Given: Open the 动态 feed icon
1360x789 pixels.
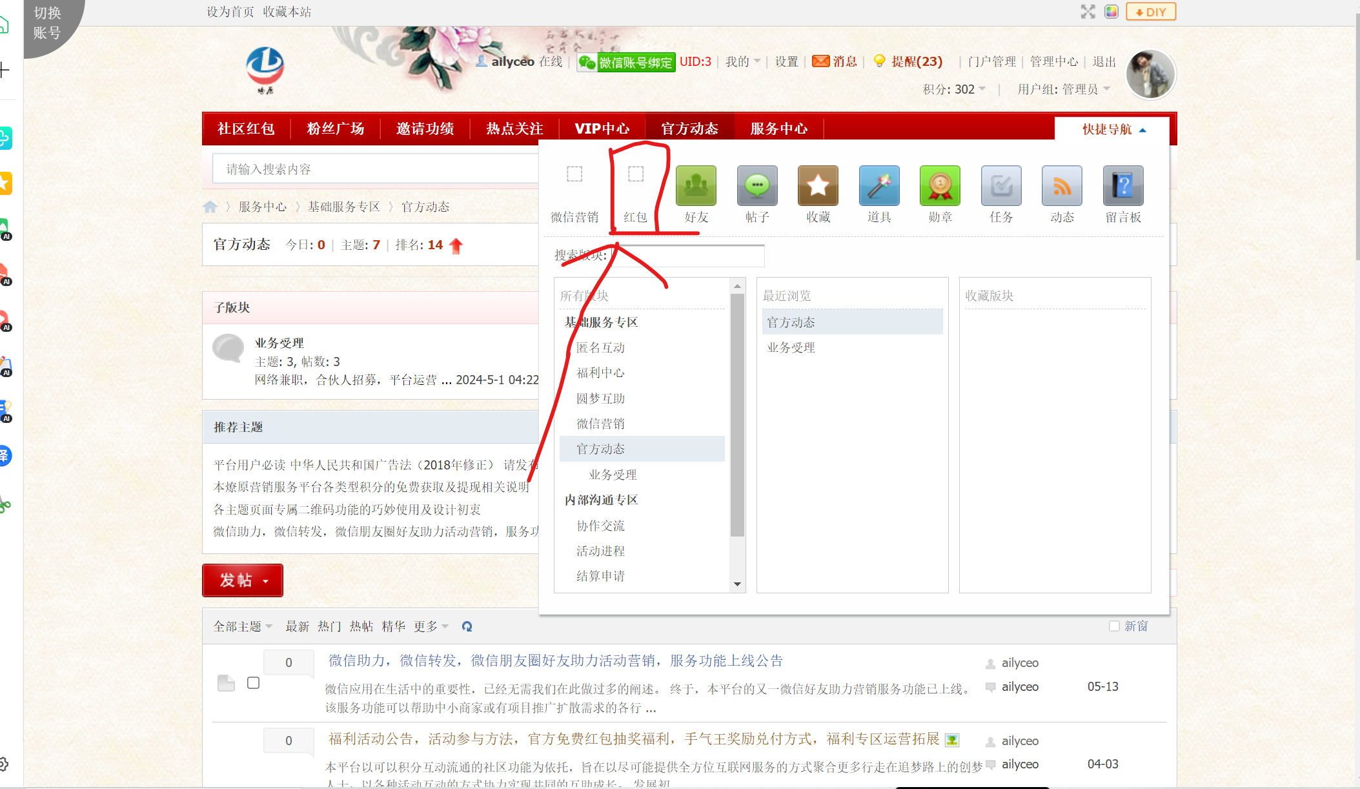Looking at the screenshot, I should (1062, 185).
